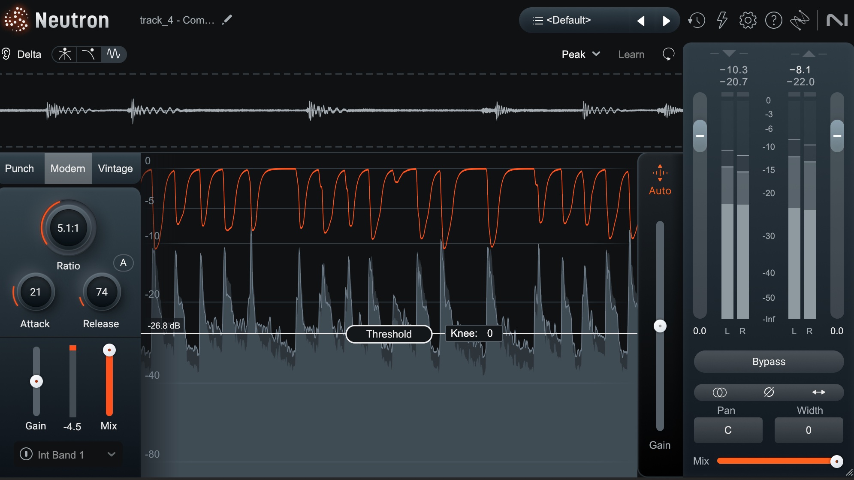Toggle the phase invert icon
This screenshot has width=854, height=480.
(x=769, y=392)
